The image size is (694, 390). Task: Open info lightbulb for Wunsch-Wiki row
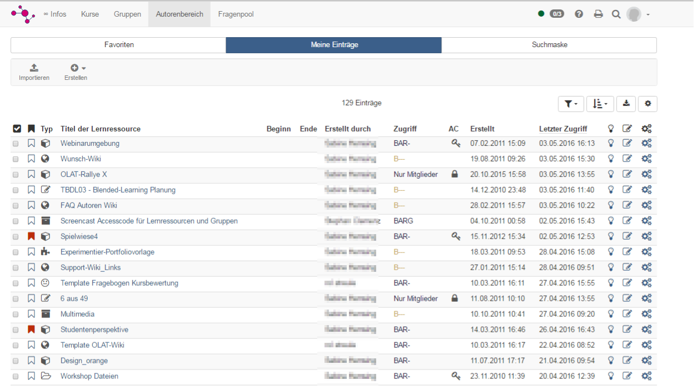pos(611,159)
